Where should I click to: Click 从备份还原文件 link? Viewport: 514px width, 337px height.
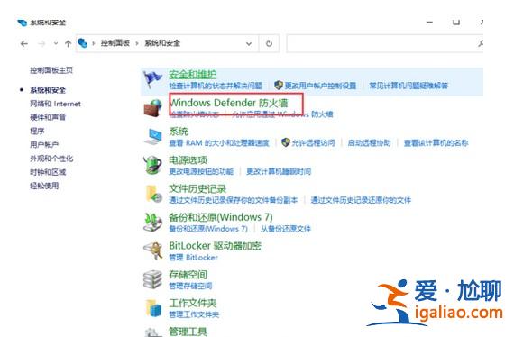tap(286, 229)
